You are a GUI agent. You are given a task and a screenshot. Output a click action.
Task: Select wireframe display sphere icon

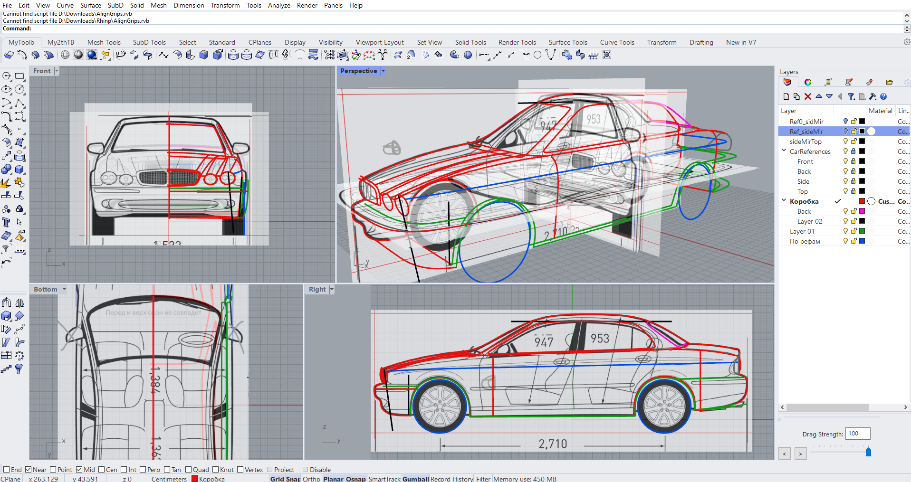click(x=65, y=55)
